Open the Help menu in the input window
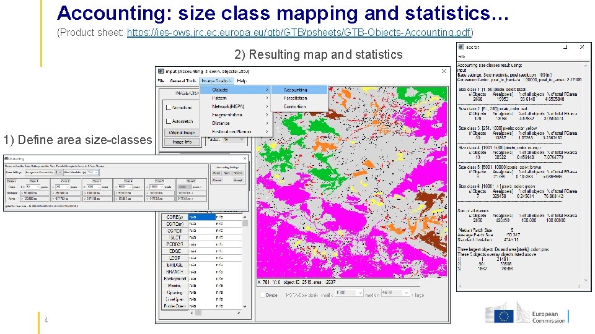Screen dimensions: 595x334 pos(241,80)
